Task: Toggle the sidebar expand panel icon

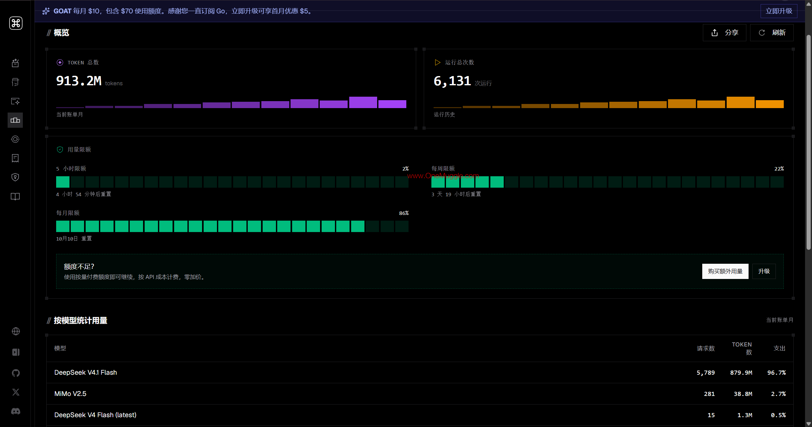Action: coord(16,352)
